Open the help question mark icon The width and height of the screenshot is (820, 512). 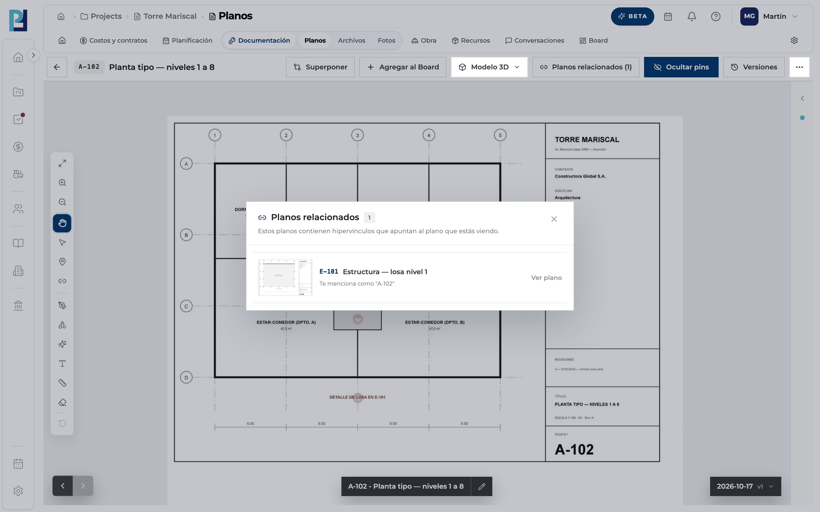pyautogui.click(x=715, y=16)
